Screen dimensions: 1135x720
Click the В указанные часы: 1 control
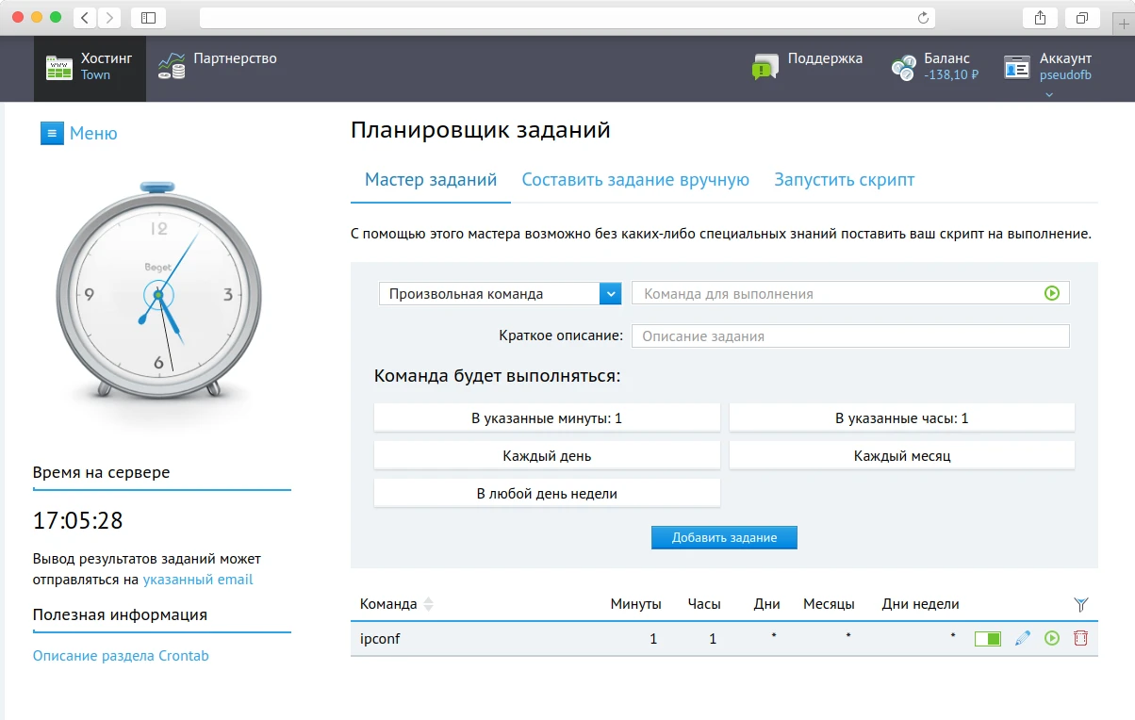pyautogui.click(x=902, y=417)
